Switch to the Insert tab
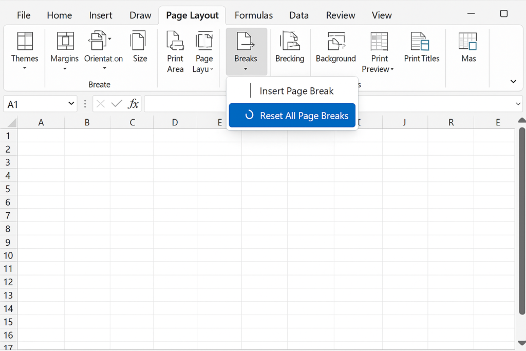This screenshot has height=351, width=526. (101, 15)
